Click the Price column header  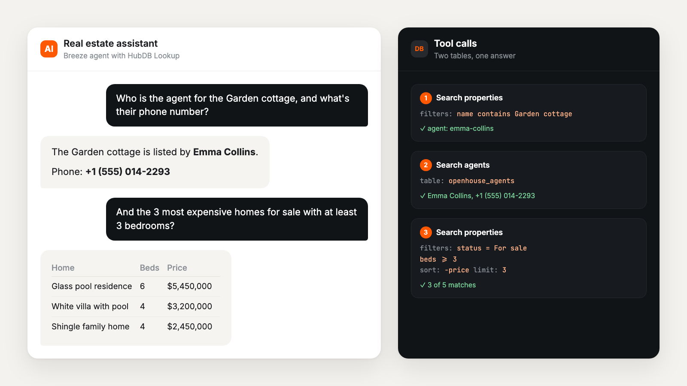coord(177,268)
